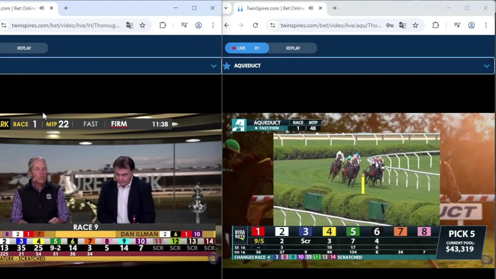Image resolution: width=496 pixels, height=279 pixels.
Task: Expand the track selector chevron in left window
Action: [213, 66]
